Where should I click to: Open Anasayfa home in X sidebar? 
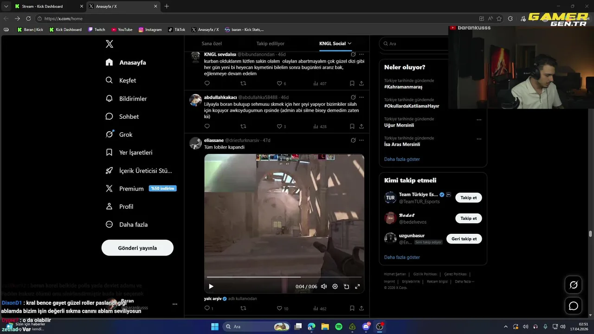pyautogui.click(x=126, y=62)
